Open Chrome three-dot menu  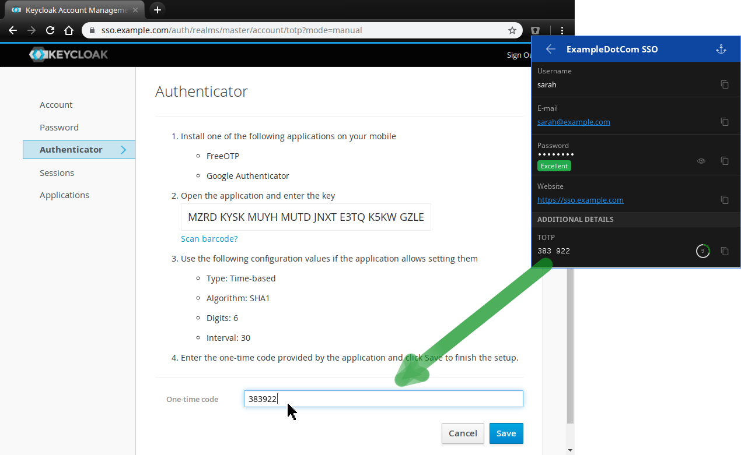[x=562, y=30]
